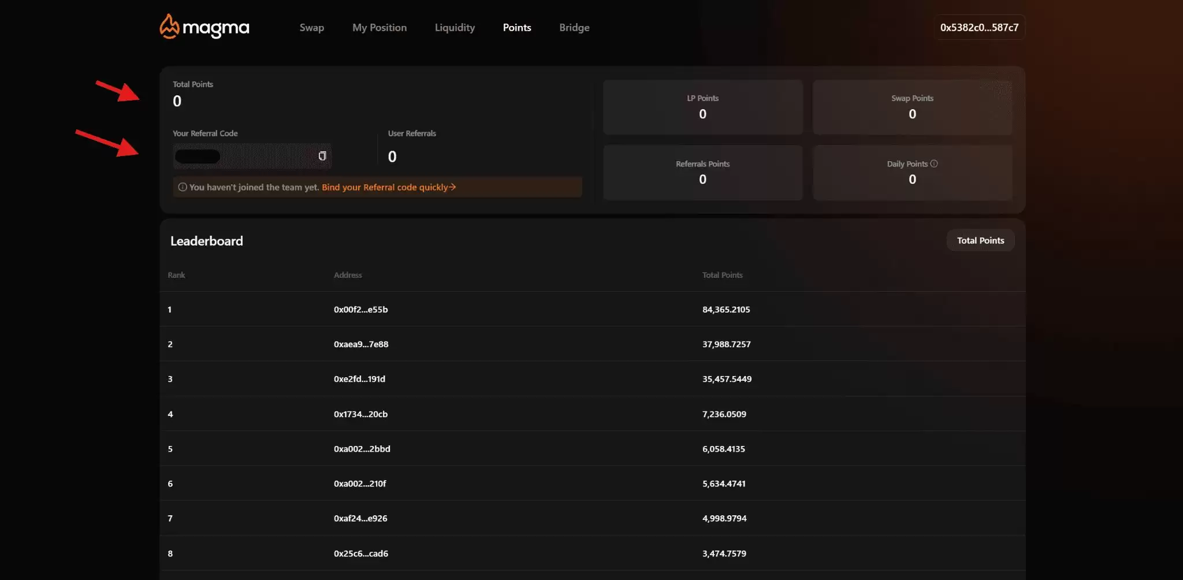Click the Magma flame logo

pyautogui.click(x=169, y=27)
